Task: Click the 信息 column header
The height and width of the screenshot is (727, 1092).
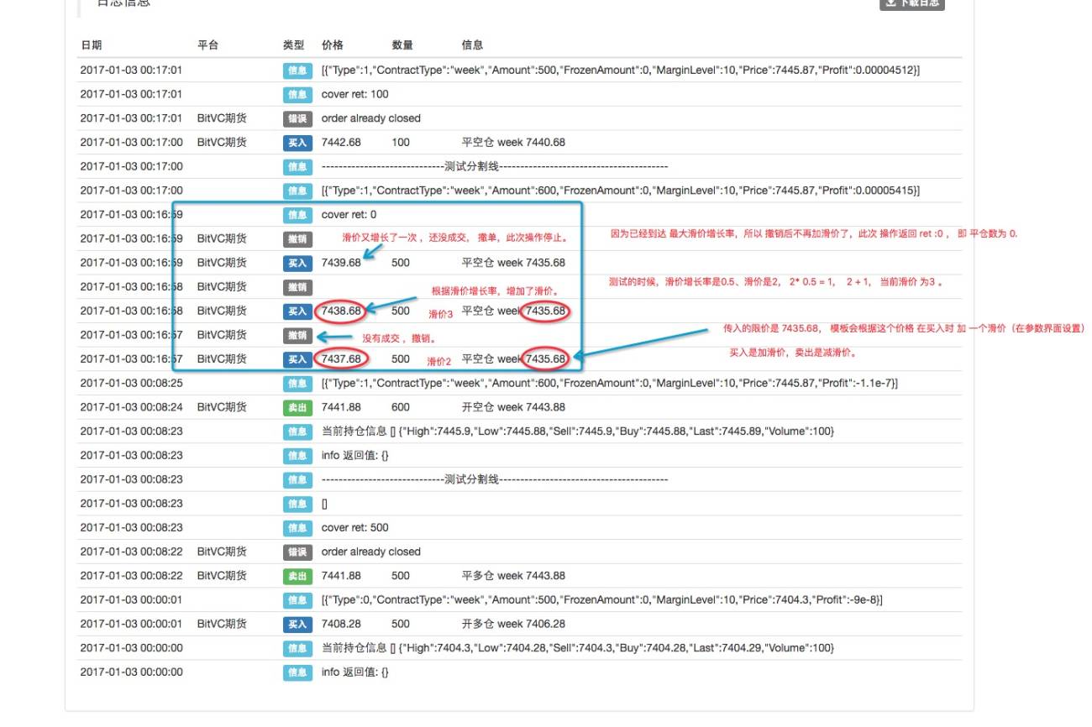Action: 472,45
